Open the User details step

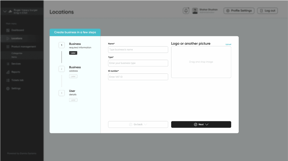[x=73, y=93]
